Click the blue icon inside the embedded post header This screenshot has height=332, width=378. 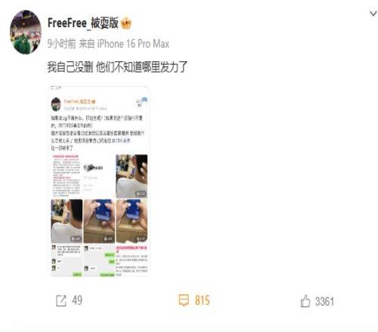point(144,100)
